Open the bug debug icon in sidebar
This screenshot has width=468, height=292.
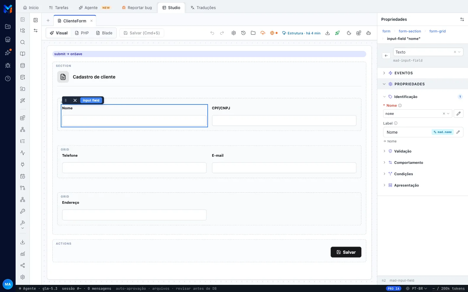point(8,66)
